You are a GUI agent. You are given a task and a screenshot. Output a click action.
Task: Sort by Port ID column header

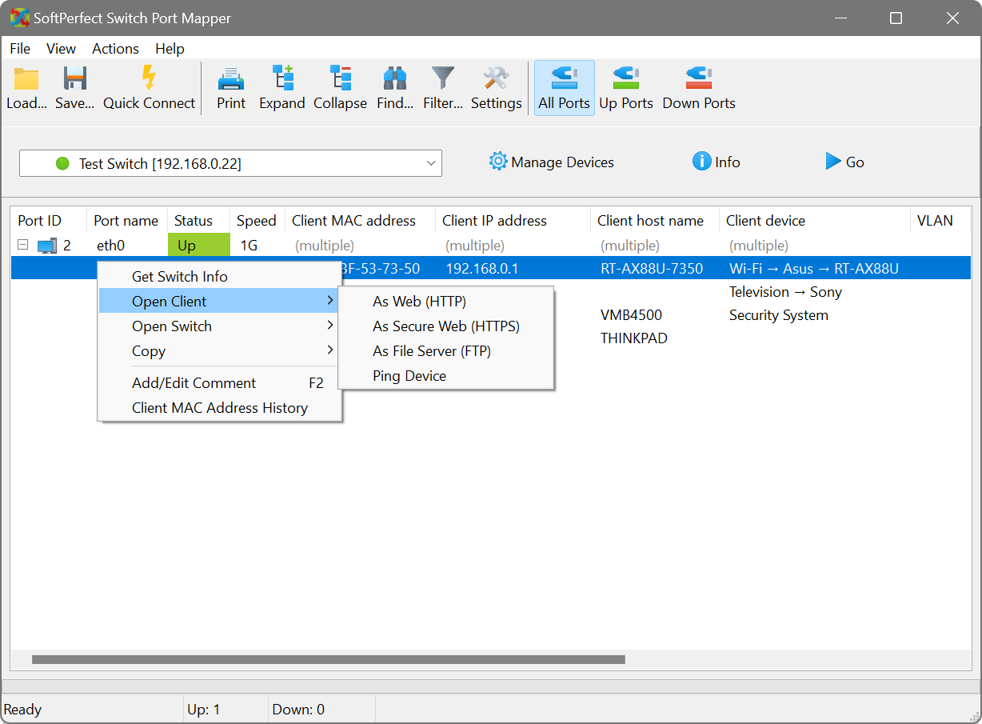(49, 221)
